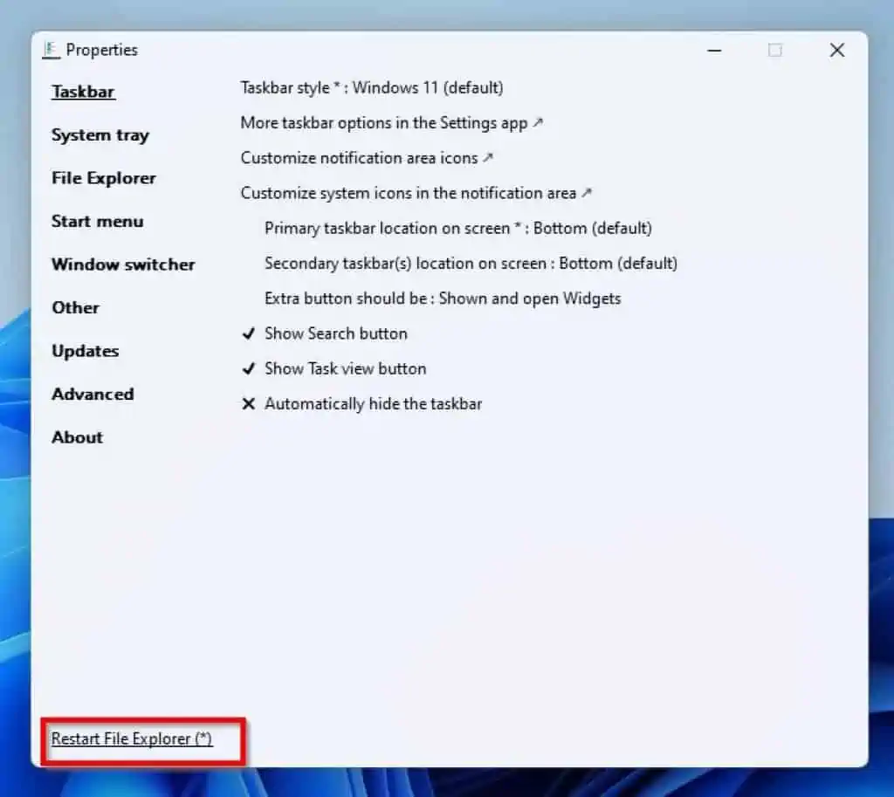The width and height of the screenshot is (894, 797).
Task: Switch to the System tray section
Action: pyautogui.click(x=100, y=135)
